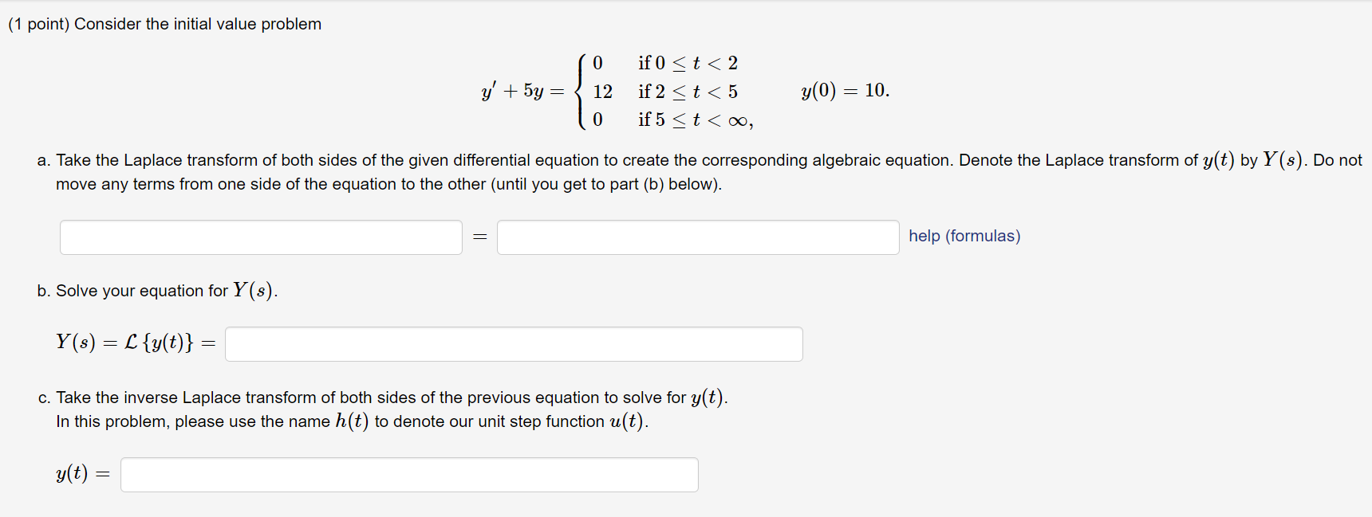Click the 'c. Take the inverse Laplace' instruction
1372x517 pixels.
(x=383, y=398)
